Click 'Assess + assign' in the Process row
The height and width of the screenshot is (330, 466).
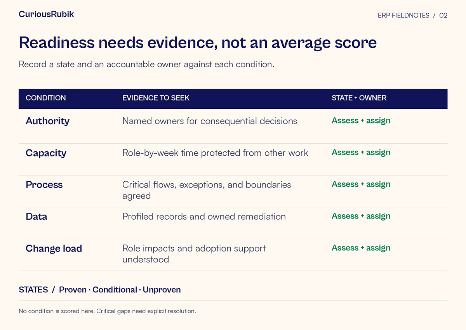(x=361, y=184)
